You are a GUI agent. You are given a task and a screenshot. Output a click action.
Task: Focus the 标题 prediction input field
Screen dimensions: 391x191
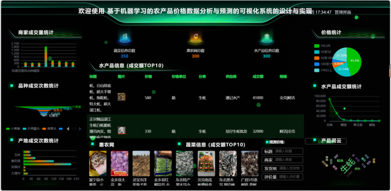(x=282, y=151)
